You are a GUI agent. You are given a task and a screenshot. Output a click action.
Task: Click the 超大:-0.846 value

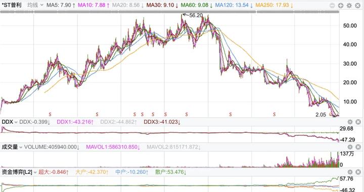pyautogui.click(x=54, y=172)
